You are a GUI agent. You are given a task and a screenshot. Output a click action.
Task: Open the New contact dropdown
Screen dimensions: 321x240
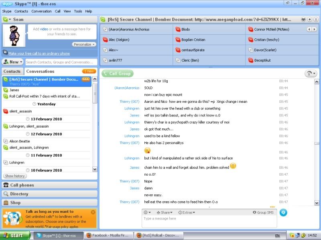[13, 62]
